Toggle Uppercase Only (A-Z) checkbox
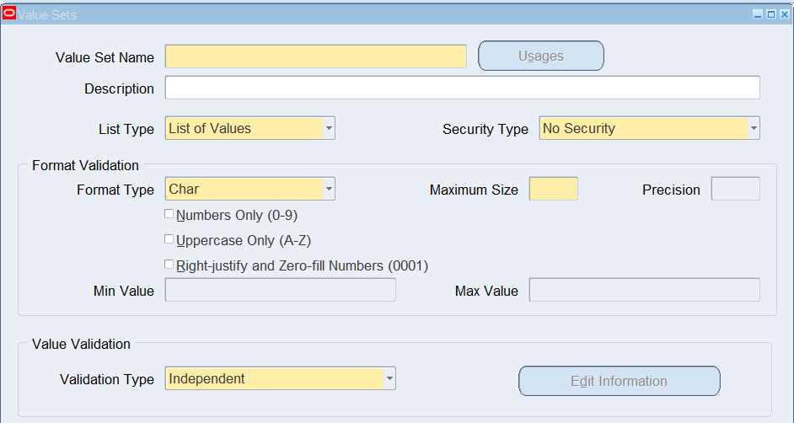Viewport: 794px width, 423px height. coord(169,238)
